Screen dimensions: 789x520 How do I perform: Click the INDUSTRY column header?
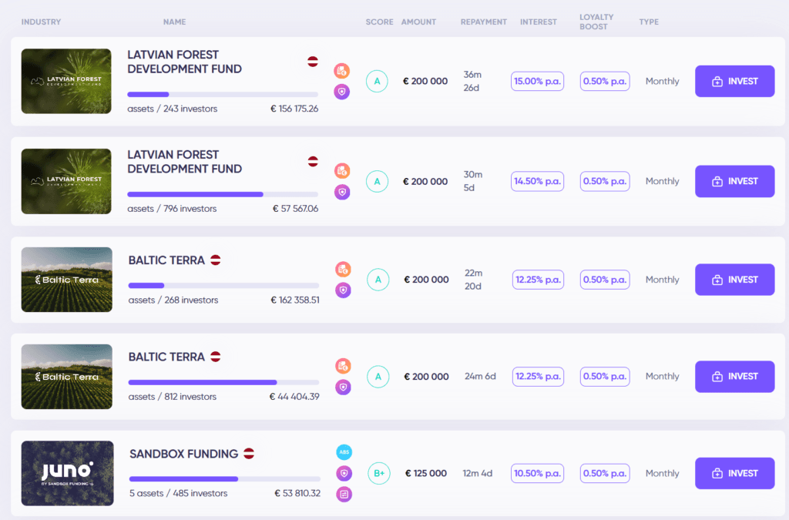coord(42,22)
